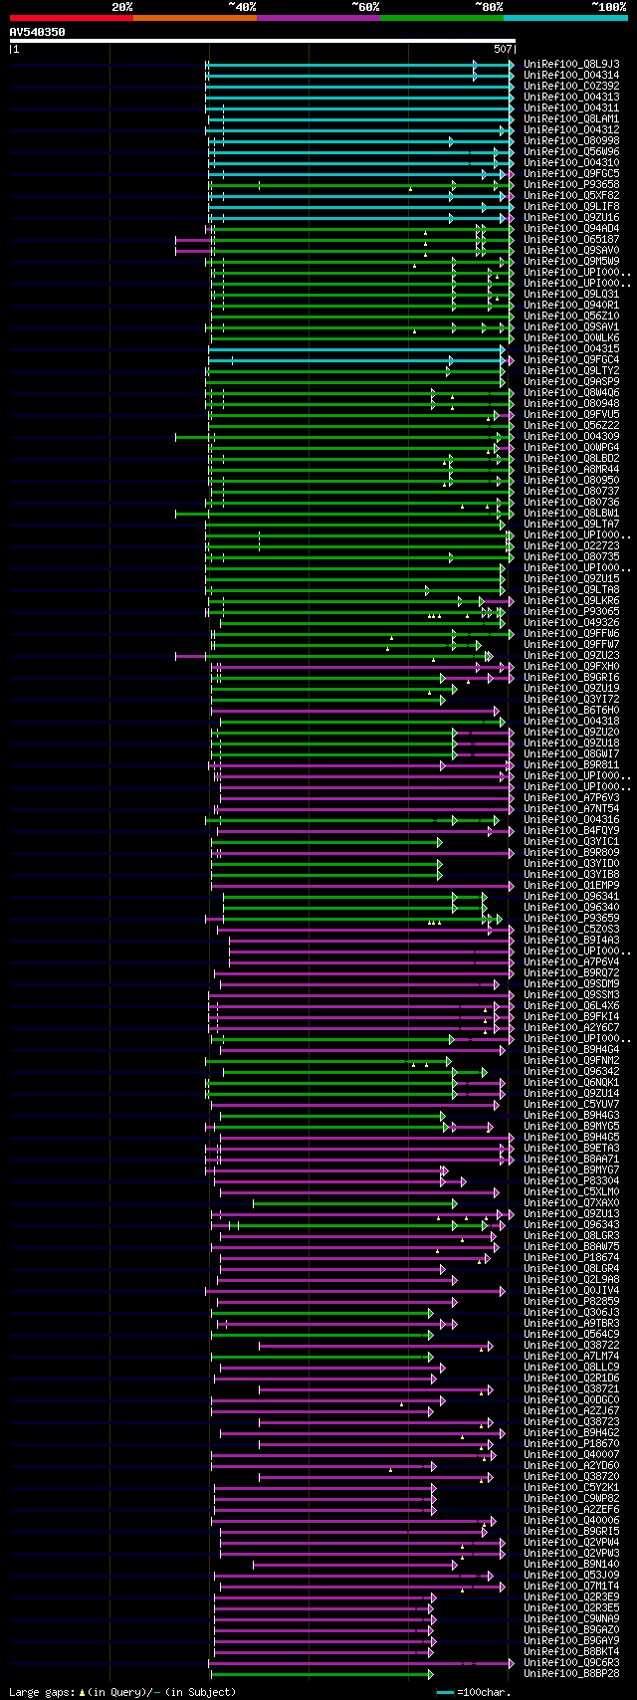Select the UniRef100_C5YUV7 label
The height and width of the screenshot is (1700, 637).
pos(571,1104)
